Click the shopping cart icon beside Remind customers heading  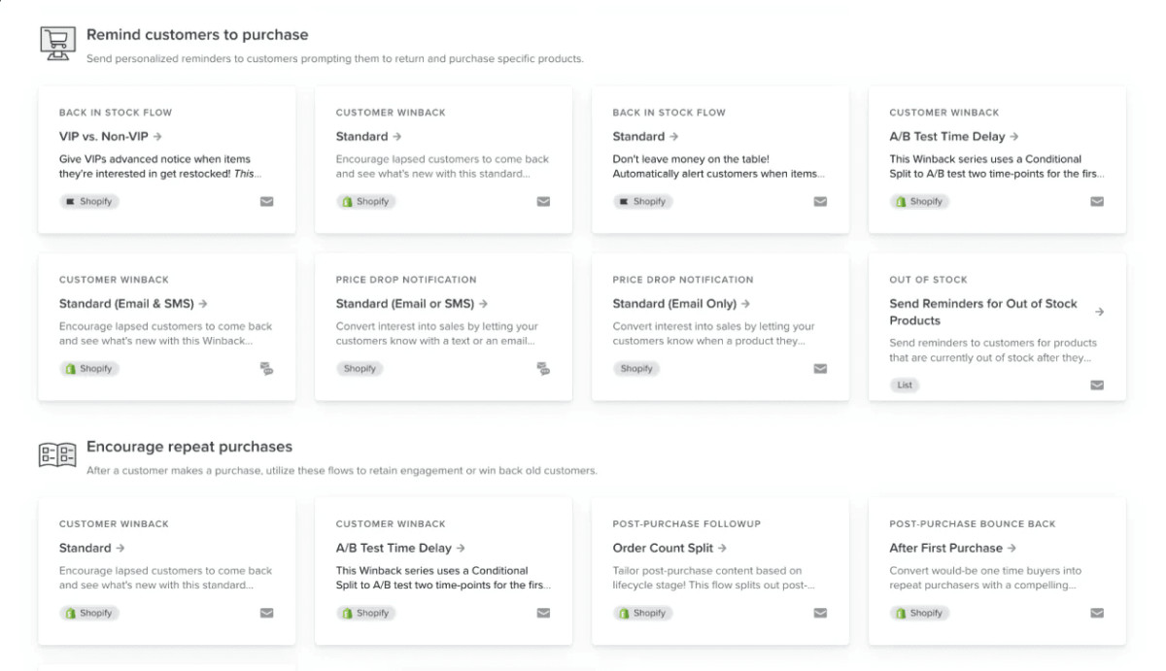coord(57,43)
